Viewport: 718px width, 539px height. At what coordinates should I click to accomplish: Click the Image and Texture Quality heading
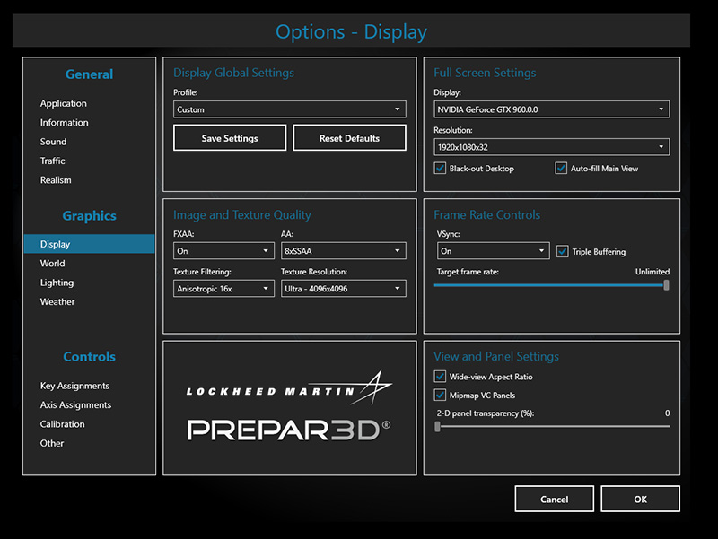click(241, 215)
